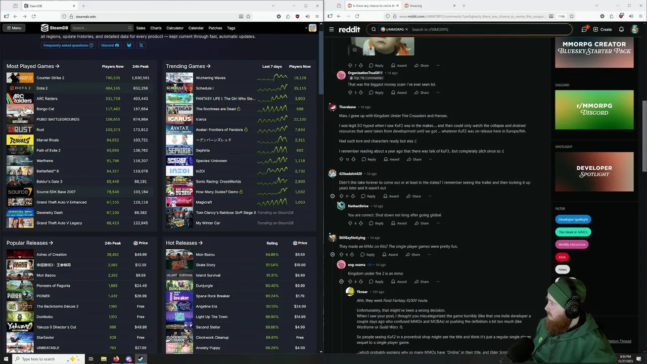Bookmark the steamdb.info page with star

click(x=248, y=16)
